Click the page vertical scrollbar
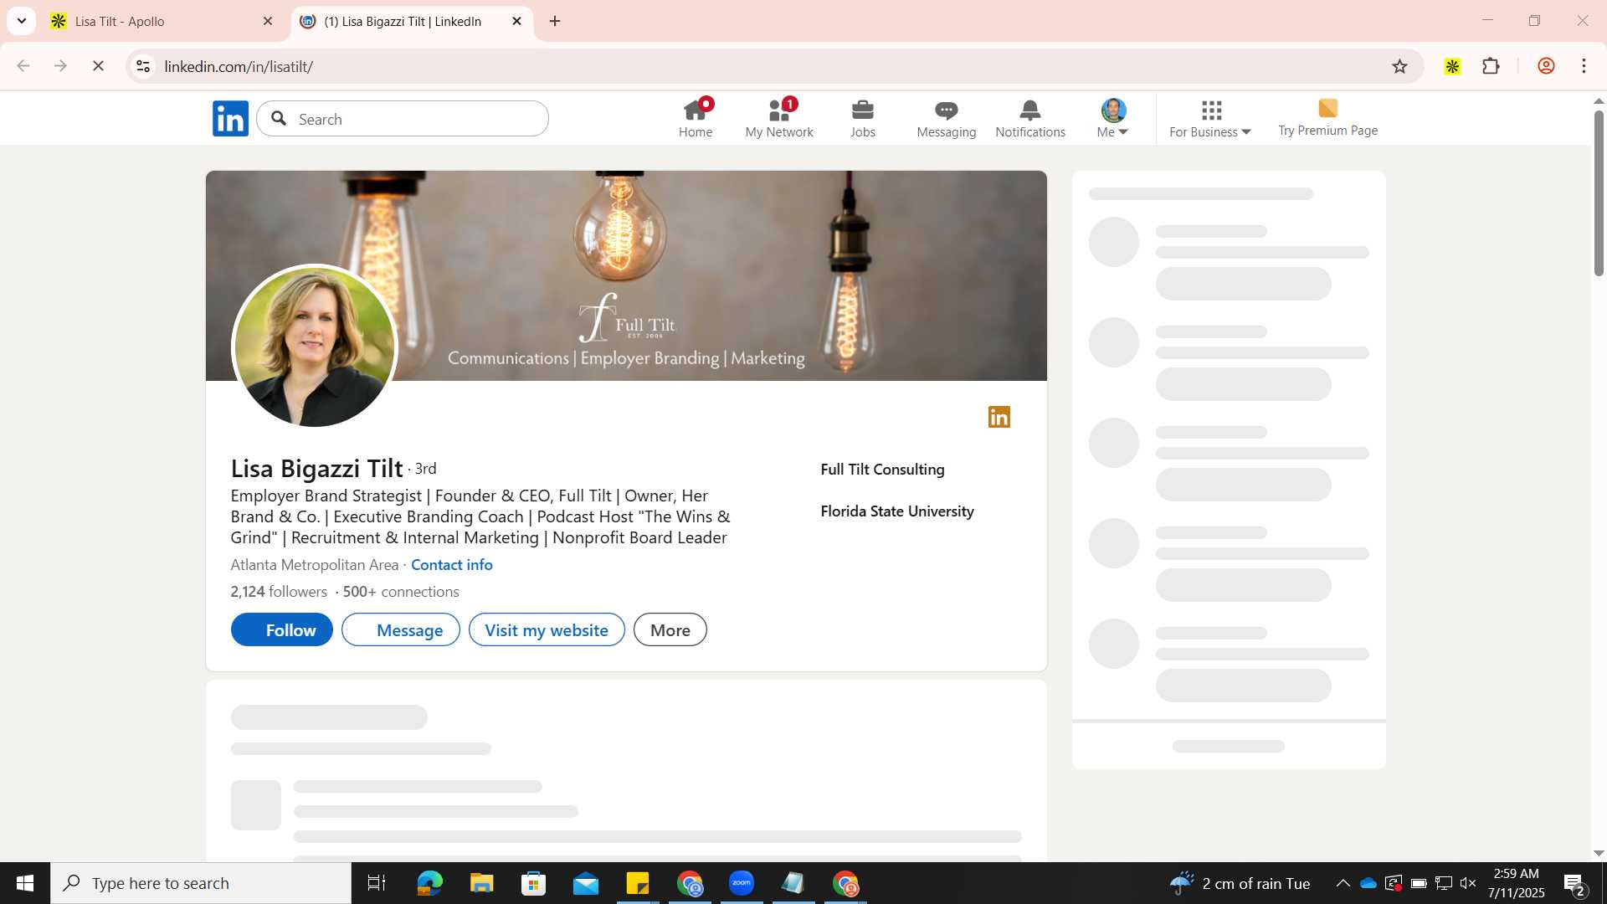Screen dimensions: 1607x904 pyautogui.click(x=1599, y=193)
